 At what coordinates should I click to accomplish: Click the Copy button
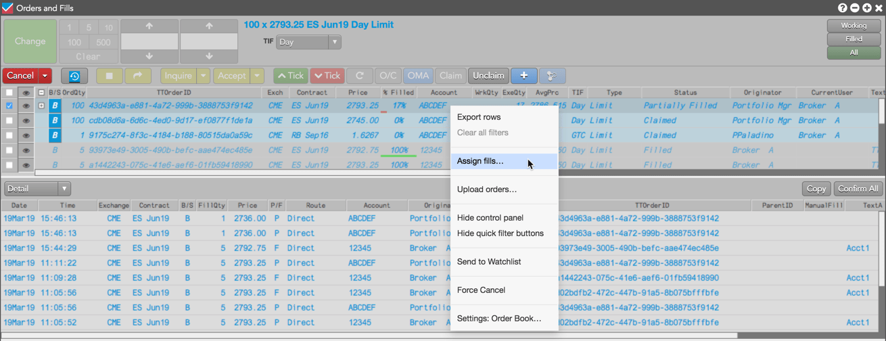point(816,189)
